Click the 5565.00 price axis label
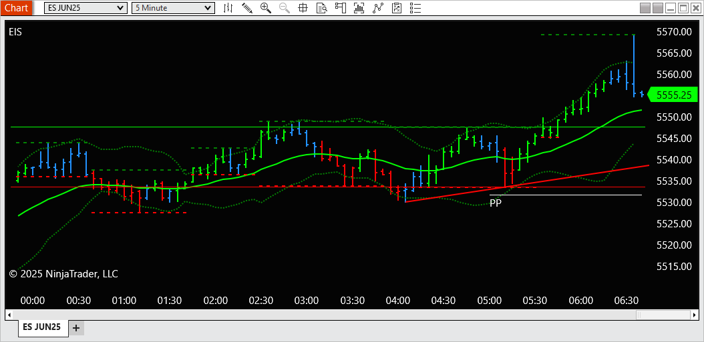The image size is (704, 342). click(x=673, y=53)
